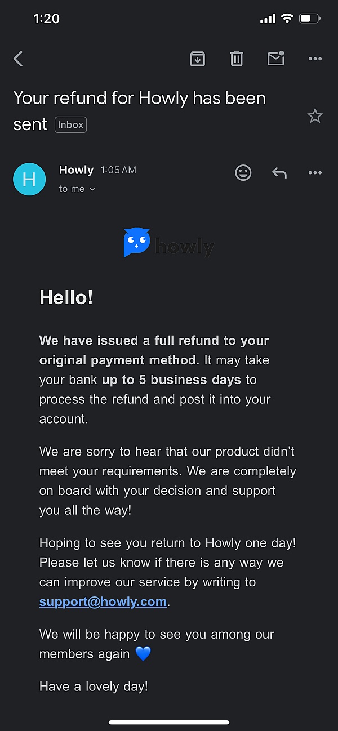Image resolution: width=338 pixels, height=731 pixels.
Task: Tap the 1:05 AM message timestamp
Action: 118,170
